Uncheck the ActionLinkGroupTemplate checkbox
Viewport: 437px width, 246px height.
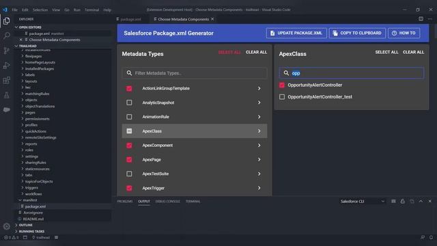pos(129,88)
